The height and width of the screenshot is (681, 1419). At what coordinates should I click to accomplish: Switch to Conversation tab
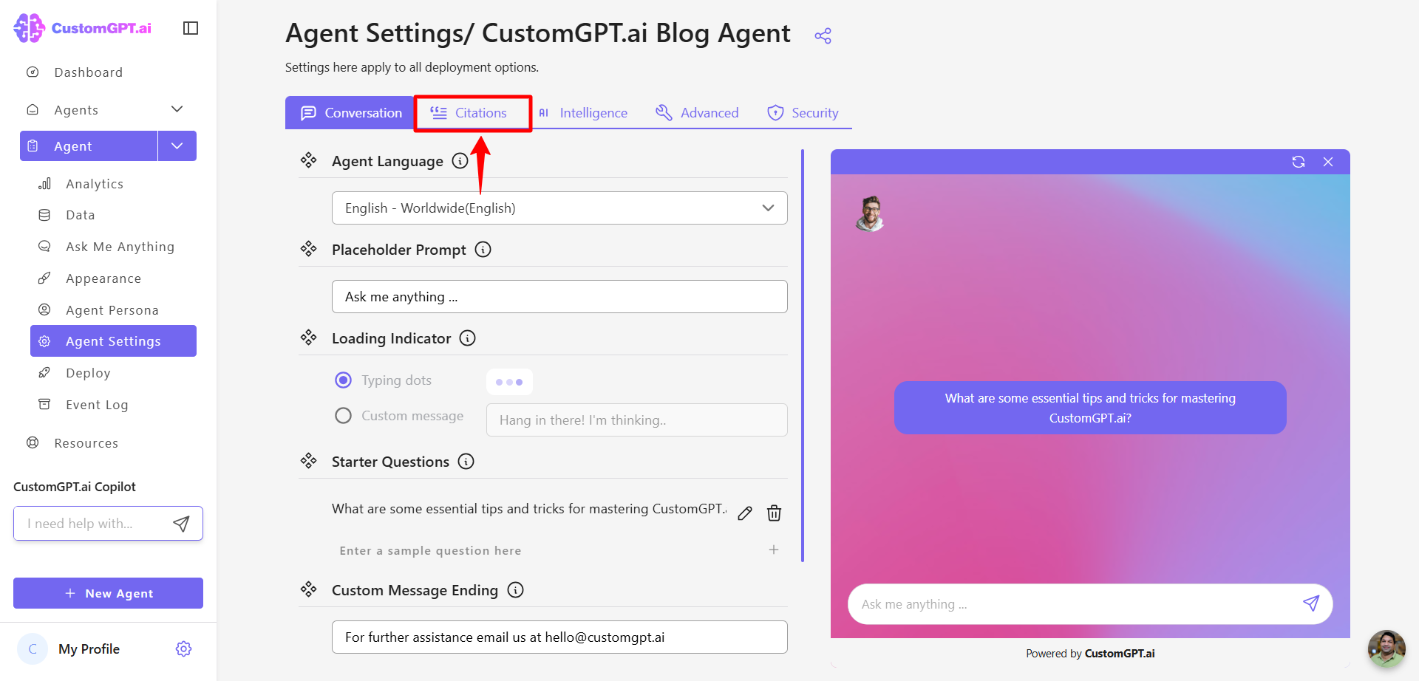tap(350, 113)
